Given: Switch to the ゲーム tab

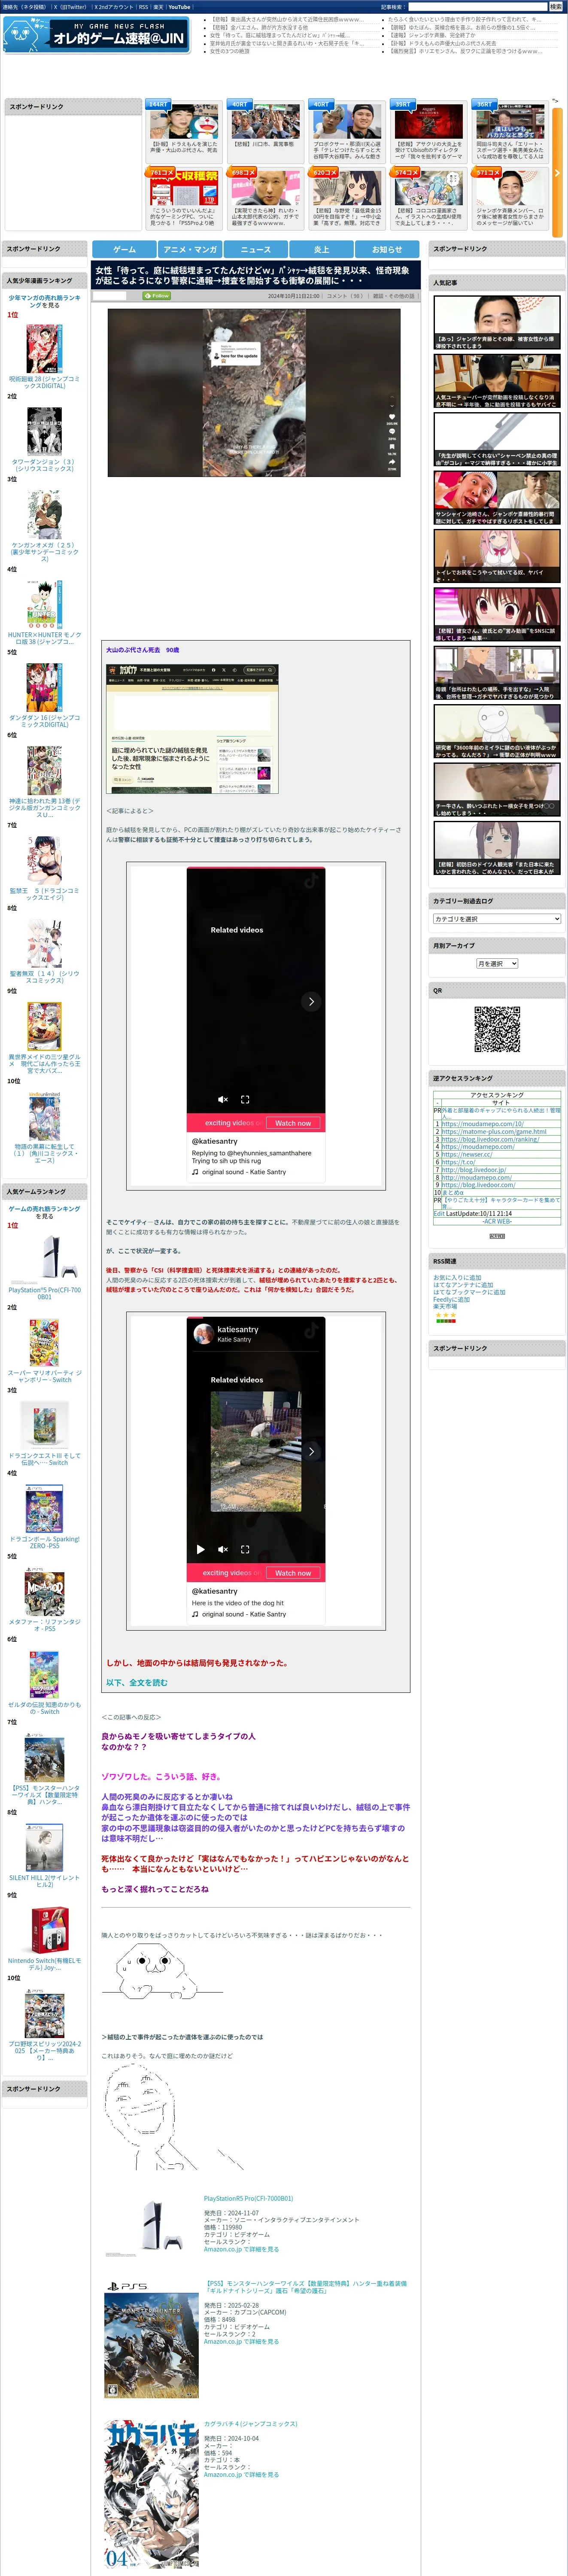Looking at the screenshot, I should [125, 249].
